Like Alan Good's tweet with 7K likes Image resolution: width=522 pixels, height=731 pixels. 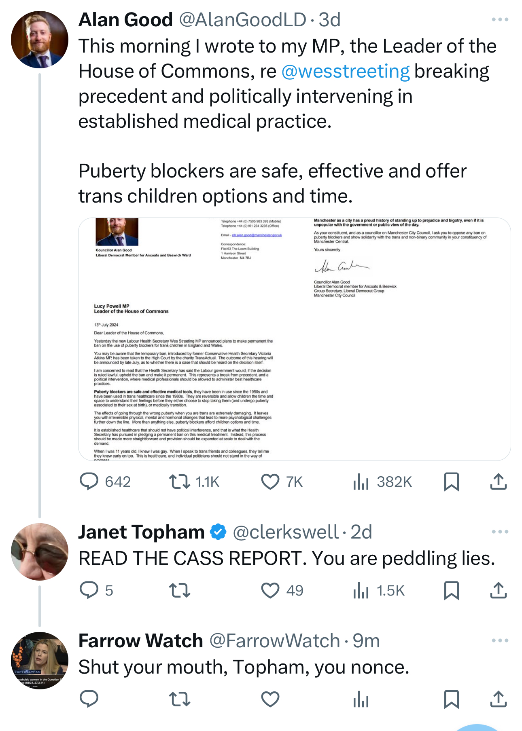[x=270, y=482]
